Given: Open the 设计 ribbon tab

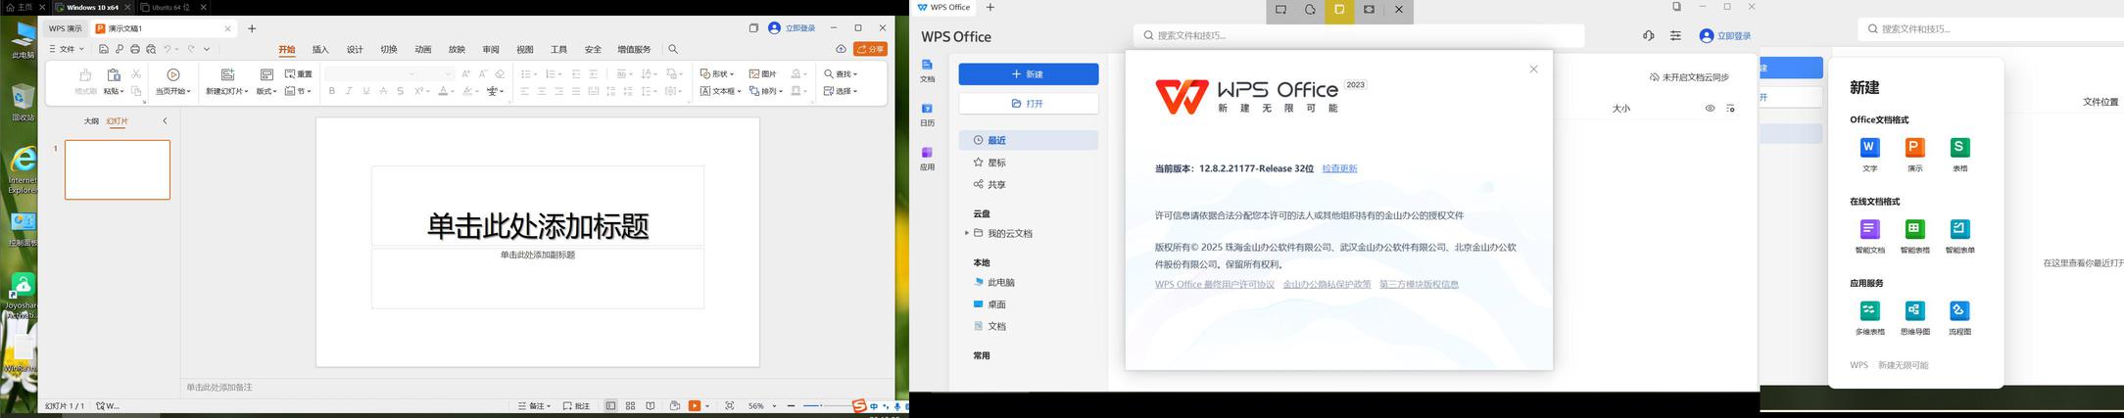Looking at the screenshot, I should [355, 50].
